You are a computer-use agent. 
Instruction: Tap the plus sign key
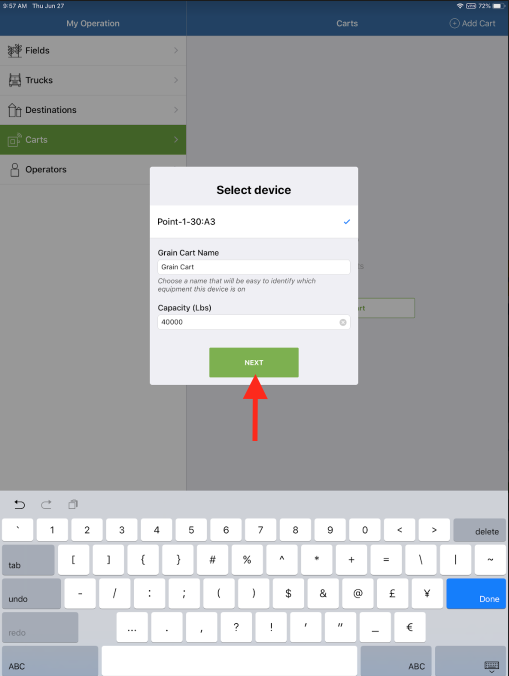point(351,560)
